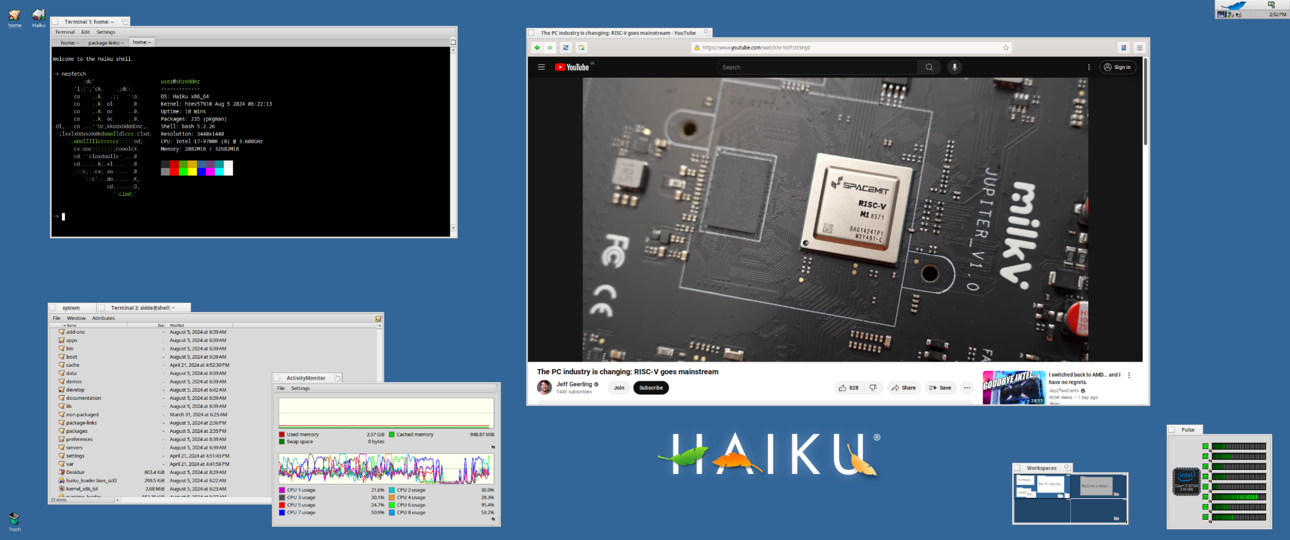
Task: Click the Save button under the video
Action: (x=940, y=388)
